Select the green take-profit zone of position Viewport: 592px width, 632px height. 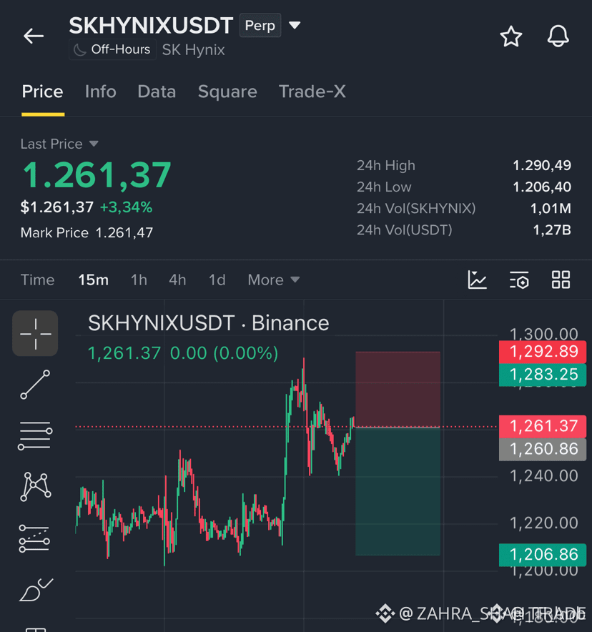[398, 491]
